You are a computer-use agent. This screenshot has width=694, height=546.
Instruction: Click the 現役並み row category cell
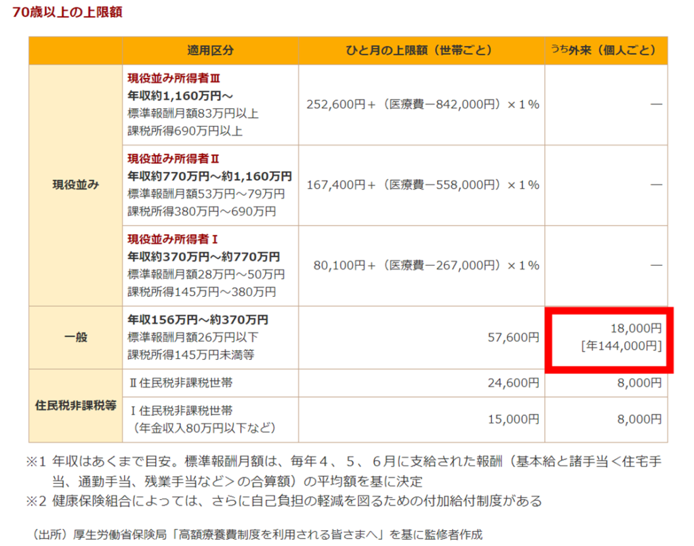point(75,185)
